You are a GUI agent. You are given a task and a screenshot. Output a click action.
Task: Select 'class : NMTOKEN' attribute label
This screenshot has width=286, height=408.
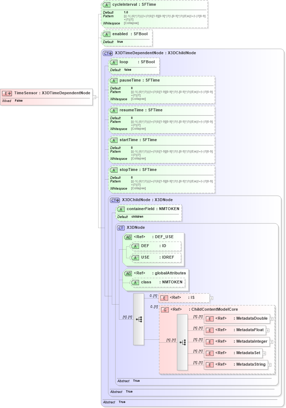click(x=162, y=282)
